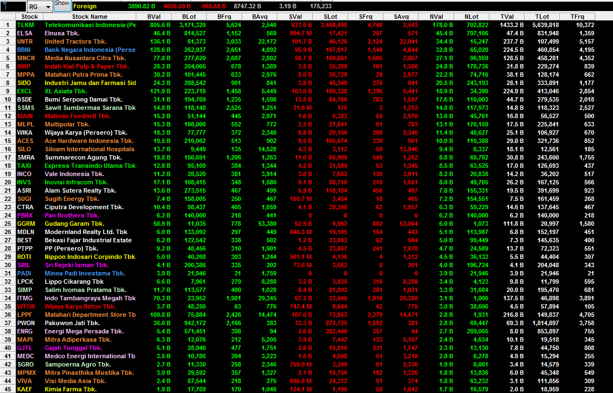The height and width of the screenshot is (393, 613).
Task: Click stock name Gajah Tunggal Tbk.
Action: click(x=73, y=348)
